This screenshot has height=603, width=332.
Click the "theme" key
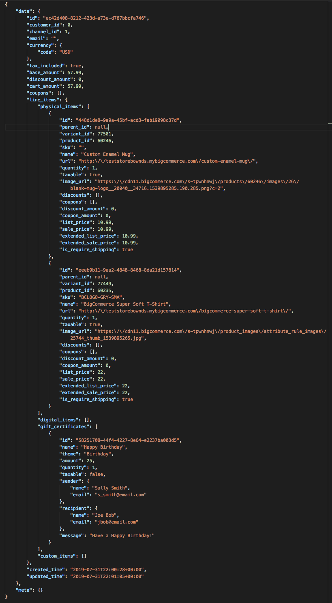69,454
